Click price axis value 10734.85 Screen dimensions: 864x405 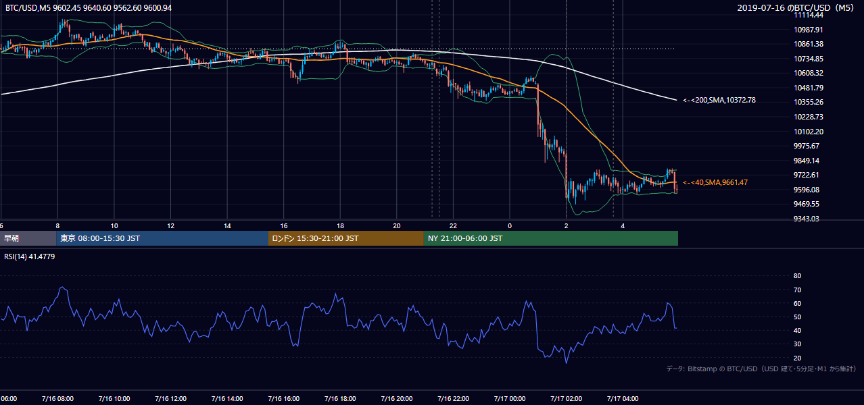808,59
